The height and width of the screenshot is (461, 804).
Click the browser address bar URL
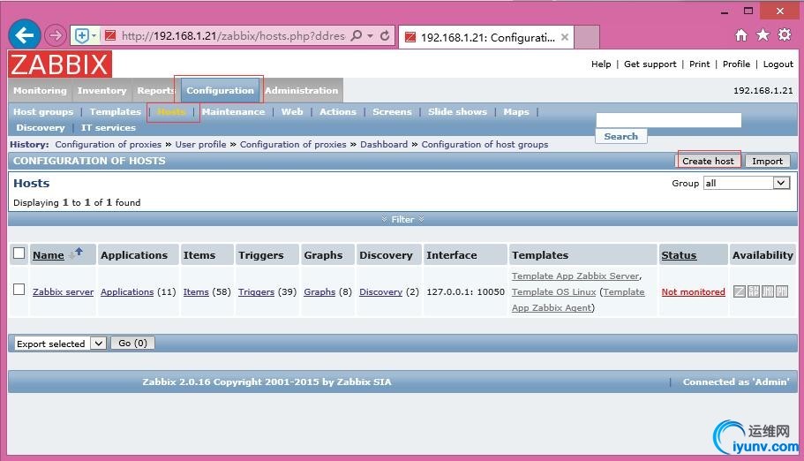[x=233, y=35]
